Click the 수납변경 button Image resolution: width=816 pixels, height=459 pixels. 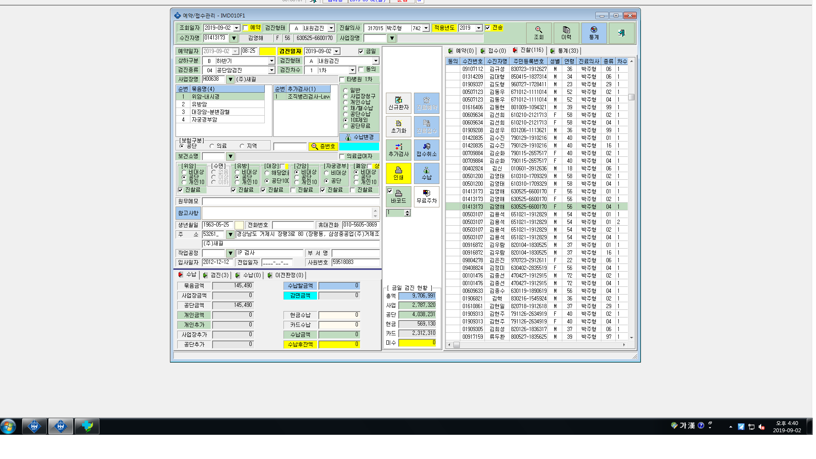point(359,137)
